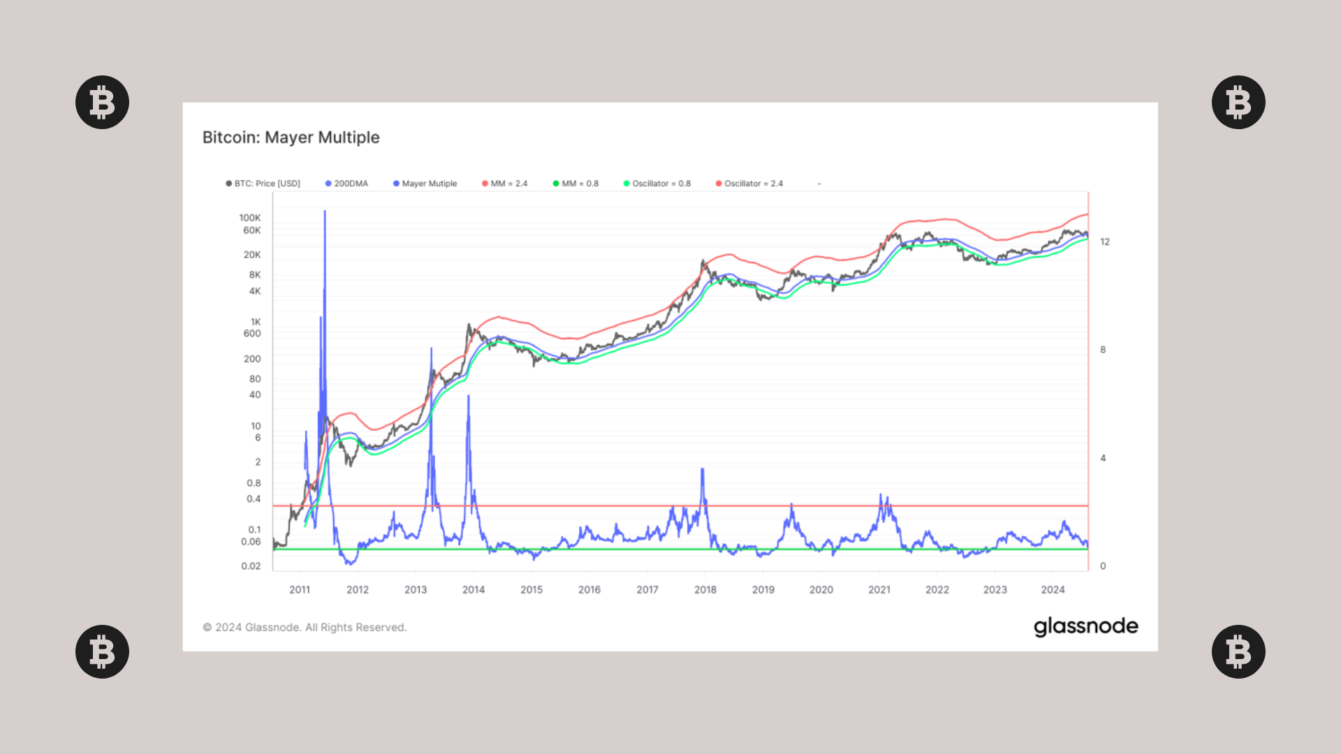Select the Oscillator = 2.4 legend marker
Screen dimensions: 1341x754
point(721,183)
